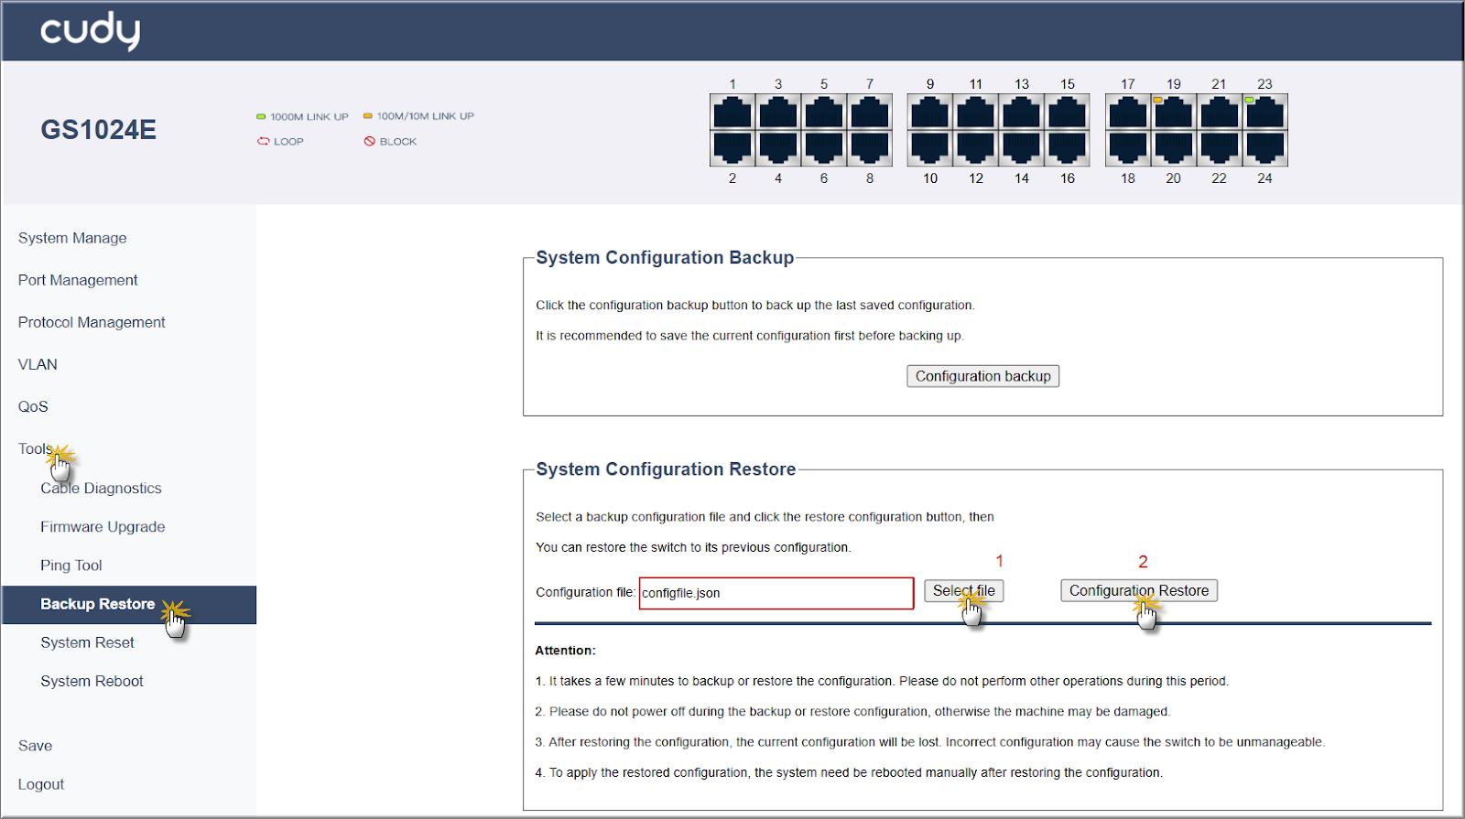Click port 17 jack icon

(x=1128, y=113)
